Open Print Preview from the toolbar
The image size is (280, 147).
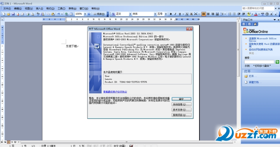(x=32, y=14)
